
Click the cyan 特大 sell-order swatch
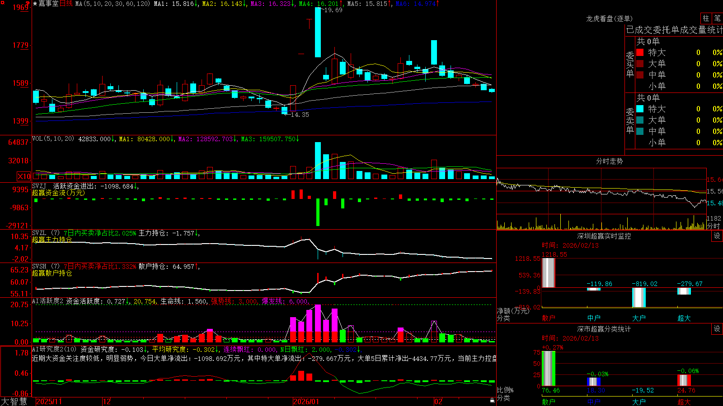(x=640, y=109)
